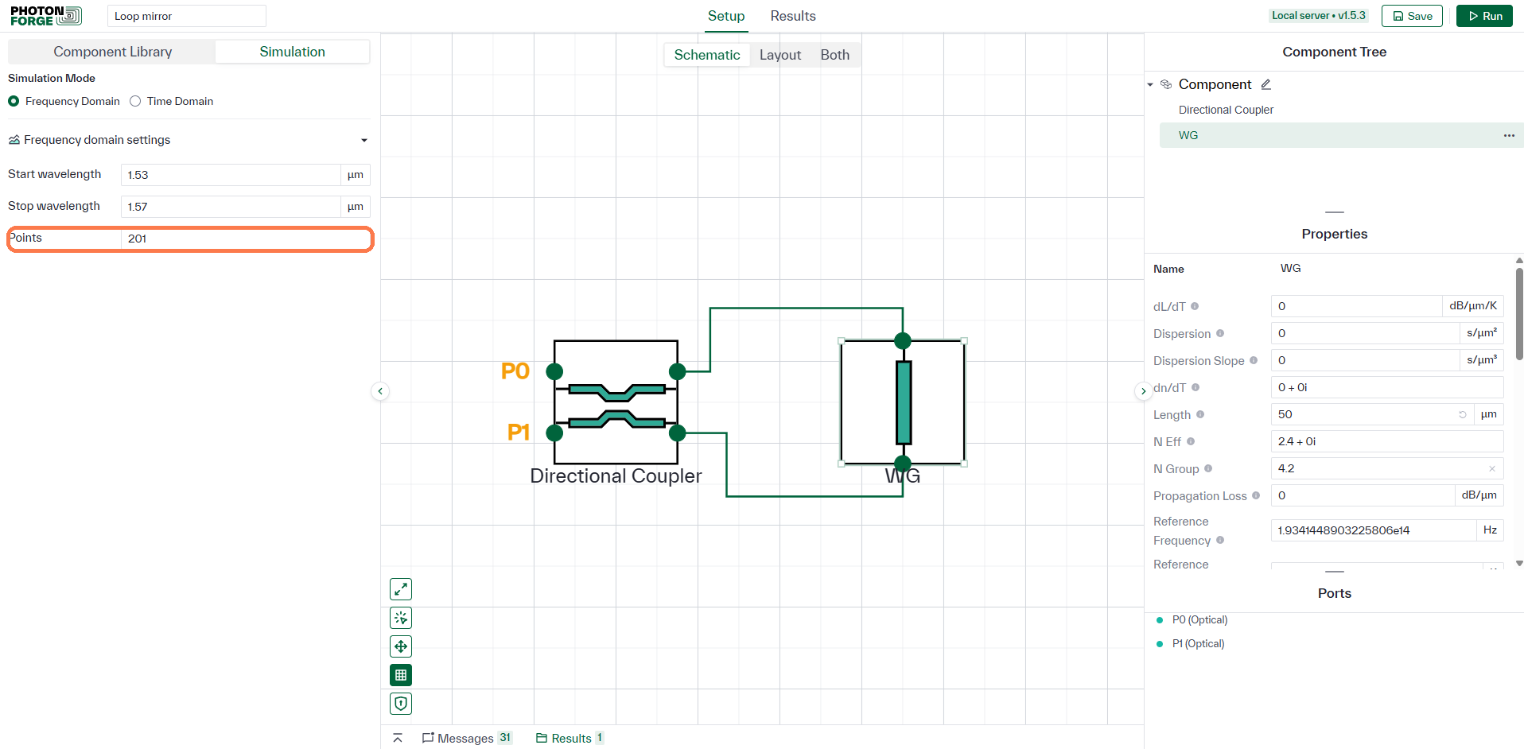Click info icon next to Propagation Loss
Screen dimensions: 1524x749
1256,495
